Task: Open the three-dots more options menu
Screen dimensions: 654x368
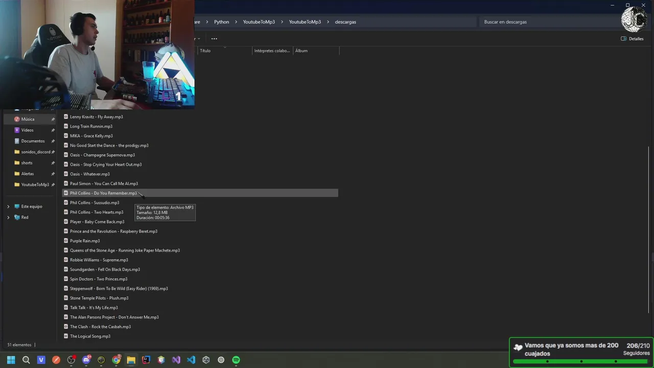Action: (x=214, y=38)
